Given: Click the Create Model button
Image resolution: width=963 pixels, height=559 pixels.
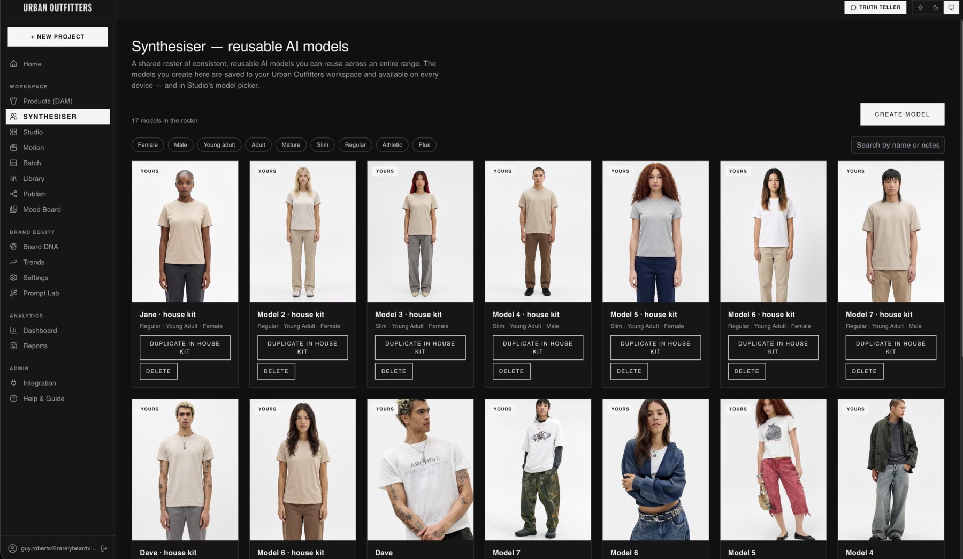Looking at the screenshot, I should tap(902, 114).
